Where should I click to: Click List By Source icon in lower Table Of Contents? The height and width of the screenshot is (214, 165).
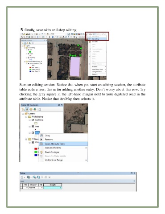click(x=27, y=109)
